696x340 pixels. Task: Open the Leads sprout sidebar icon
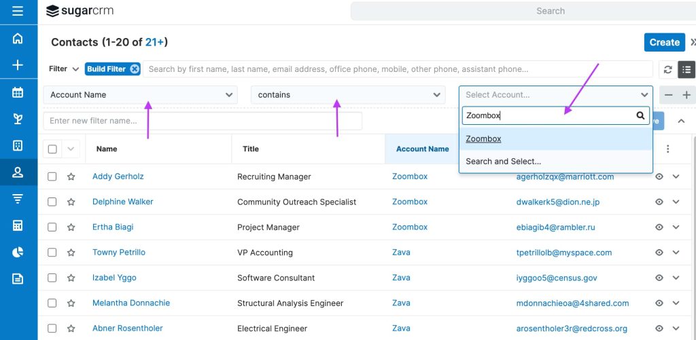pyautogui.click(x=18, y=118)
